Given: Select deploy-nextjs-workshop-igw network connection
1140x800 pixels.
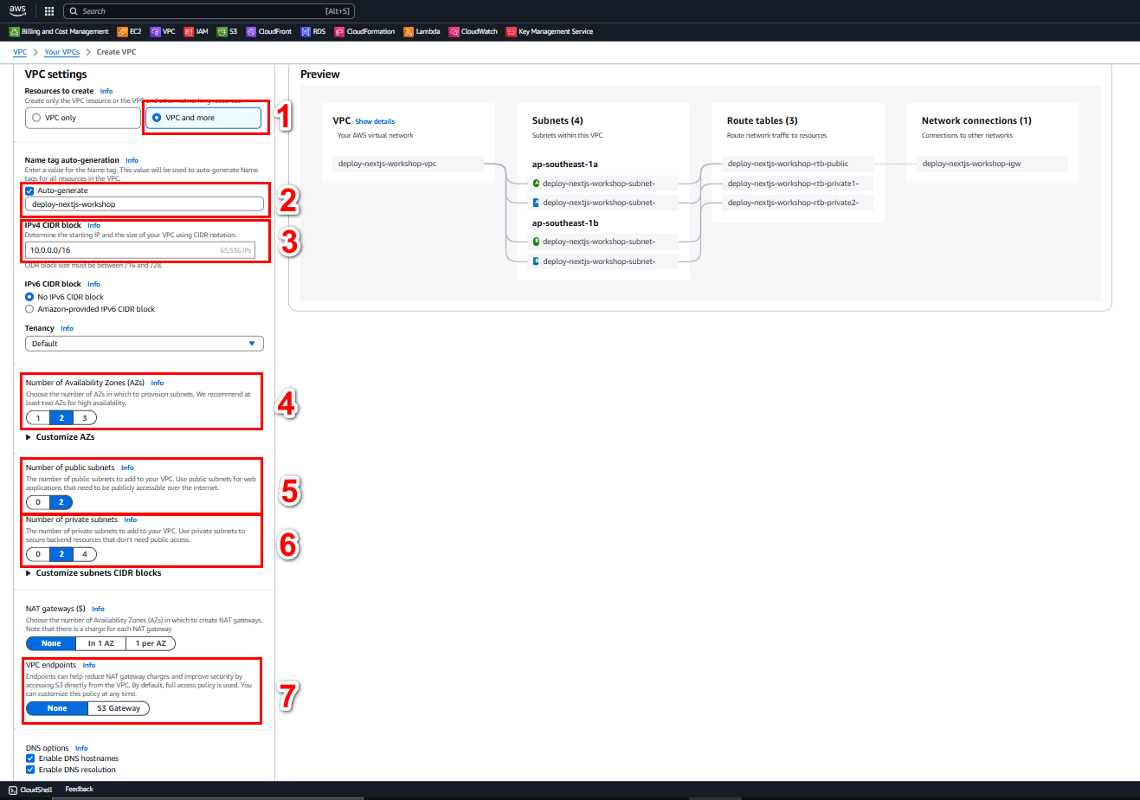Looking at the screenshot, I should point(993,163).
